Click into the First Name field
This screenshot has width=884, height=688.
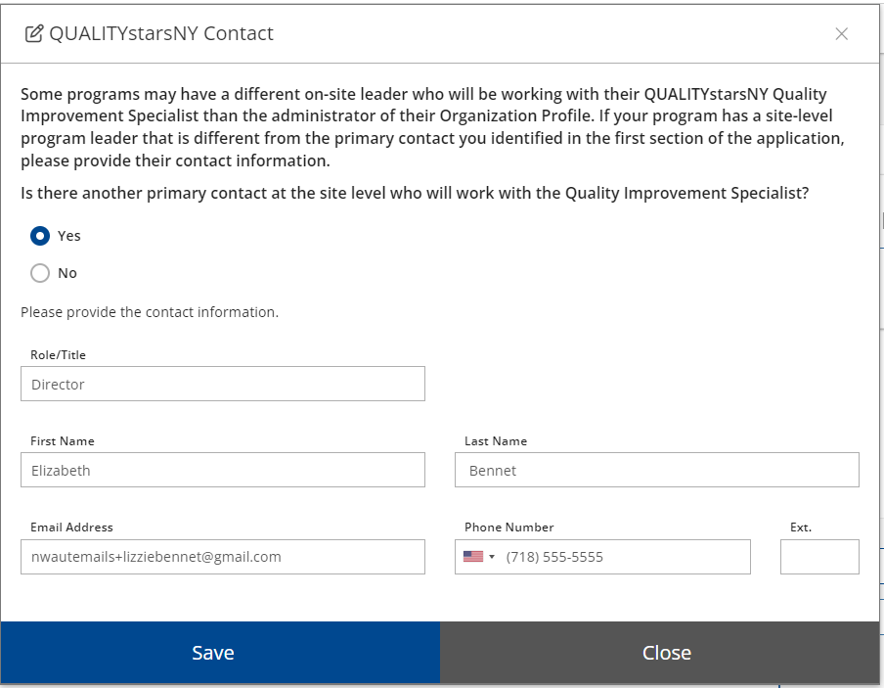pos(223,470)
